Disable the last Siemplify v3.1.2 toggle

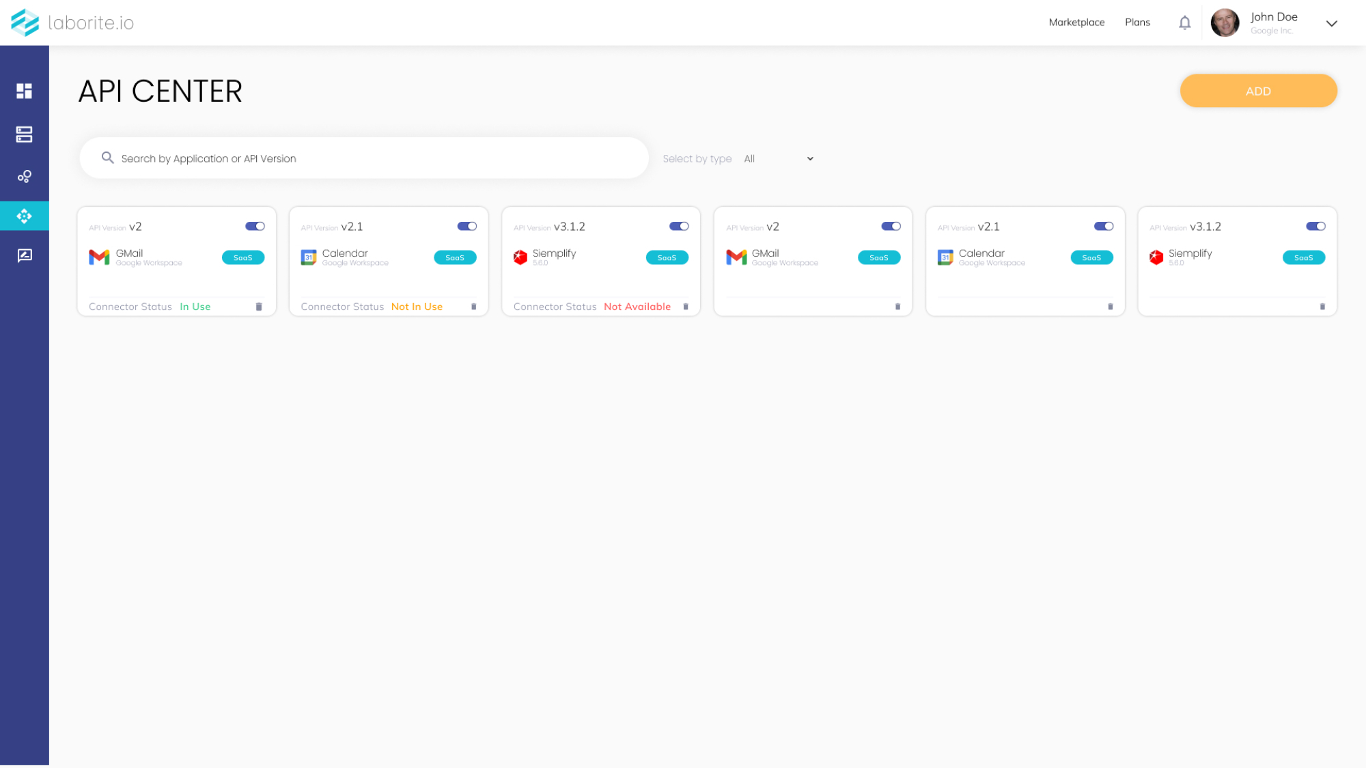(1315, 227)
